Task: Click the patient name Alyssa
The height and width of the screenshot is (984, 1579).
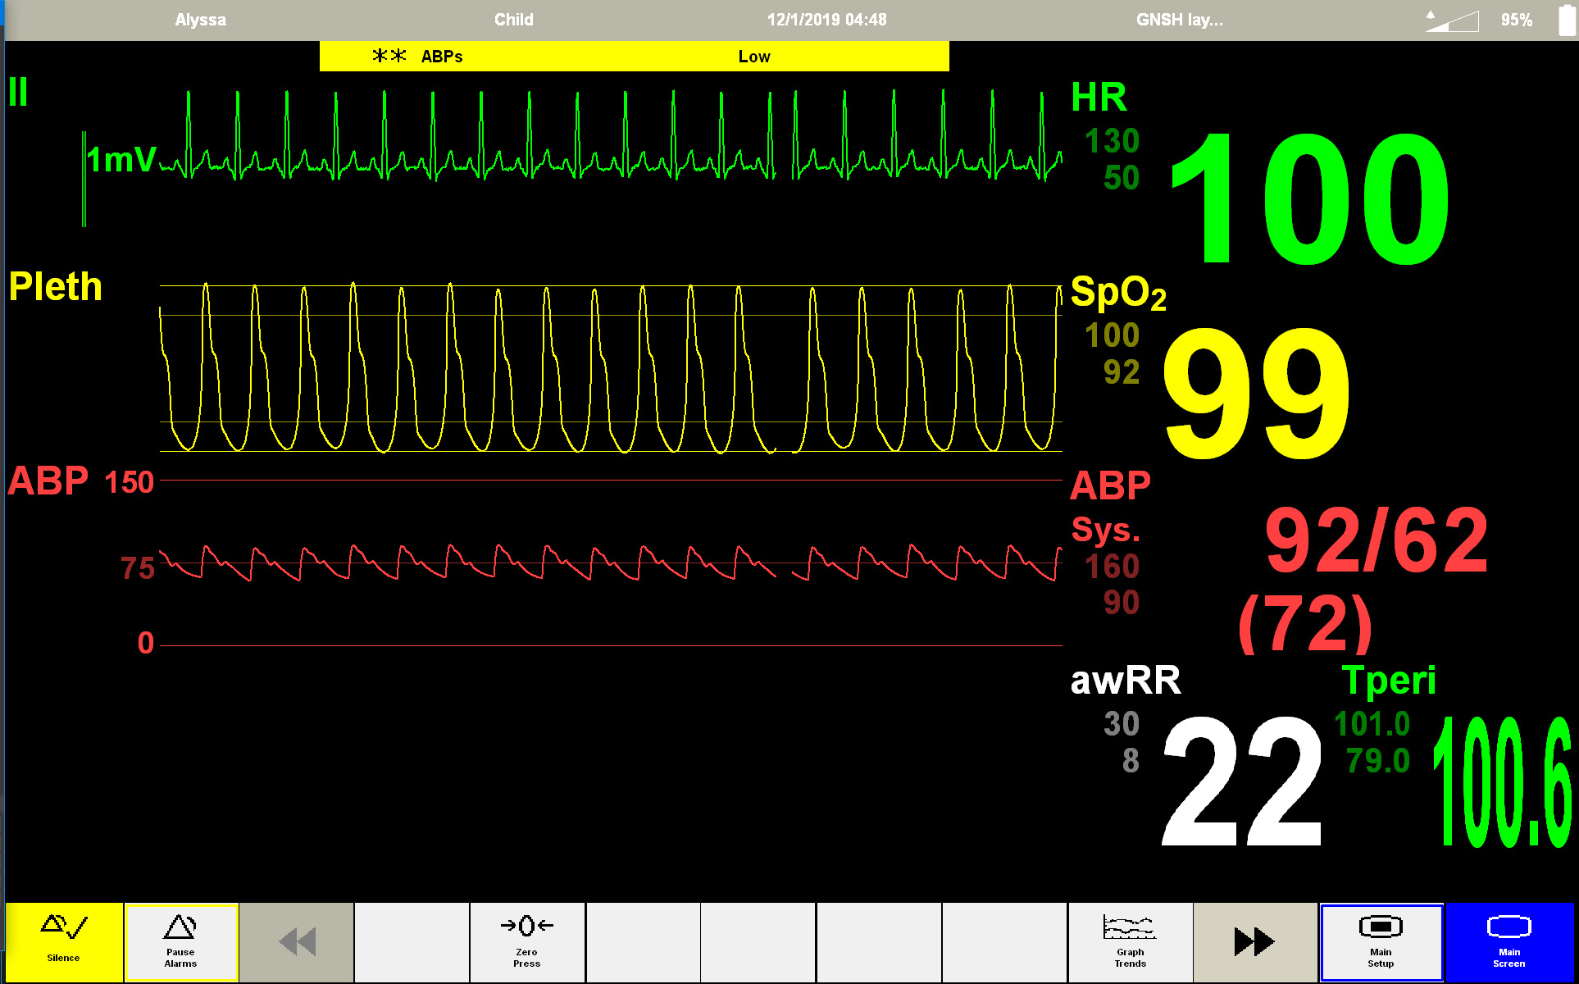Action: (200, 20)
